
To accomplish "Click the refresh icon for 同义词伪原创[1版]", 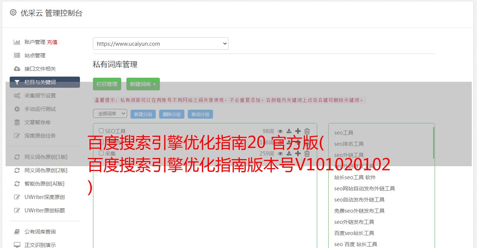I will 17,157.
